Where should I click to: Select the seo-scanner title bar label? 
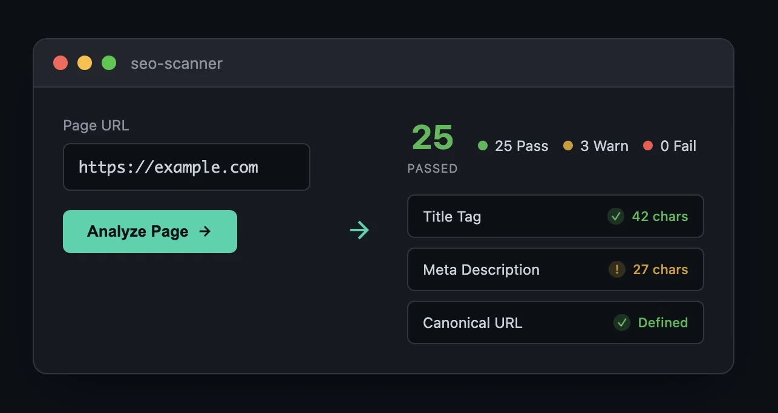coord(176,63)
